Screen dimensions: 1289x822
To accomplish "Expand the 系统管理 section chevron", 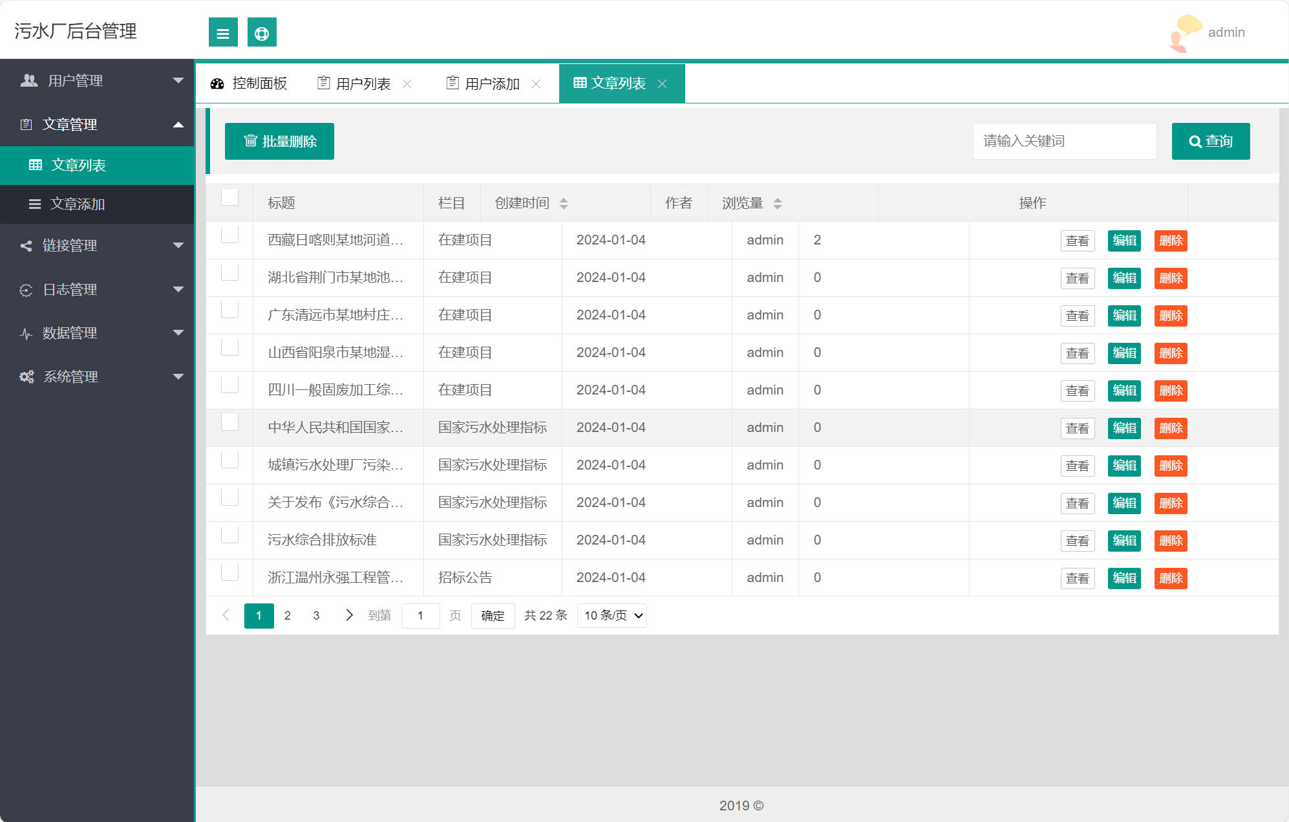I will point(179,376).
